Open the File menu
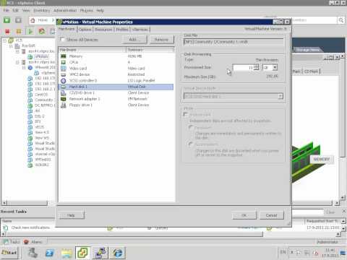This screenshot has width=347, height=260. pos(7,11)
